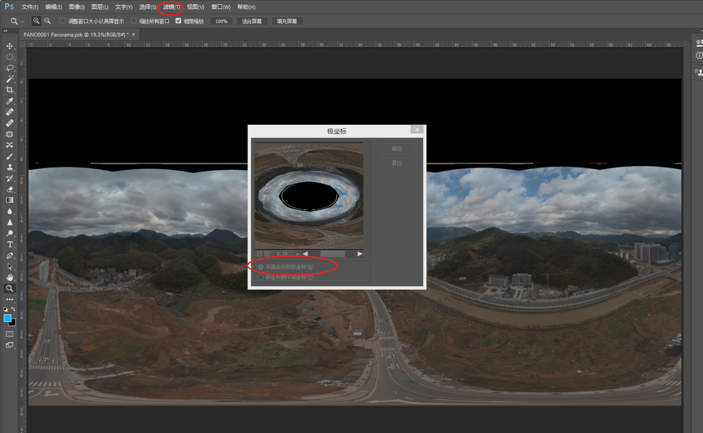The height and width of the screenshot is (433, 703).
Task: Select the Magic Wand tool
Action: pos(9,79)
